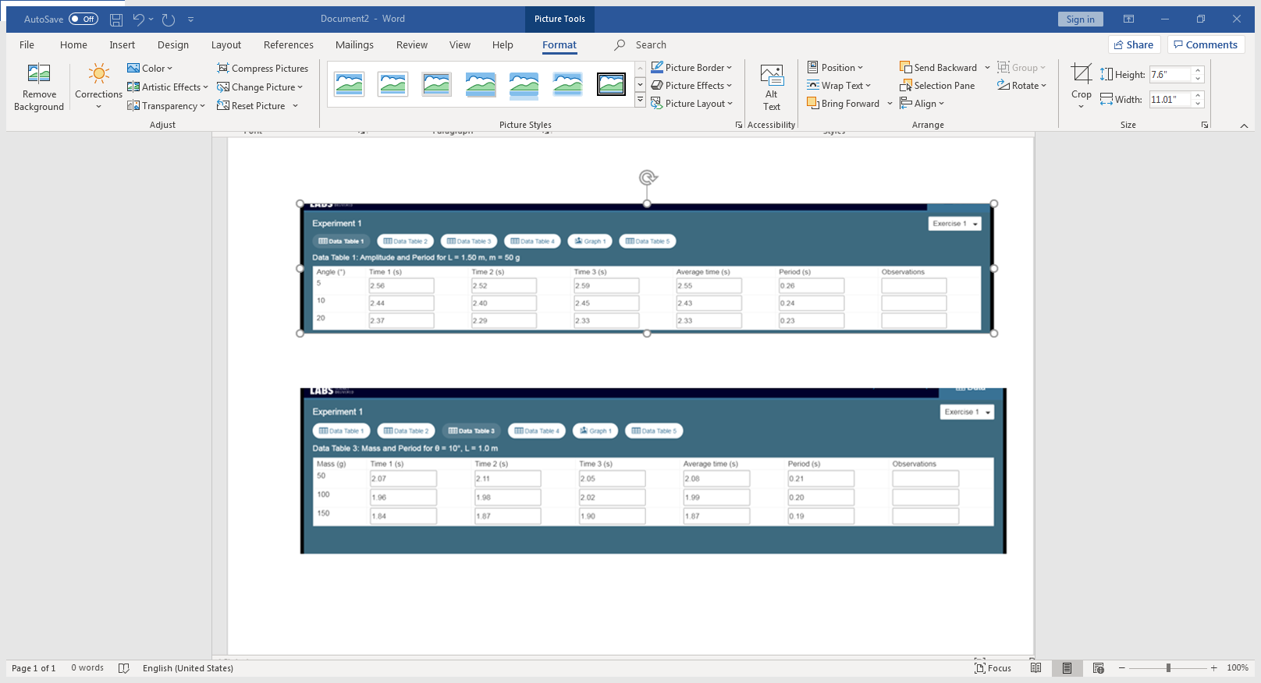Open the Position menu

tap(835, 68)
